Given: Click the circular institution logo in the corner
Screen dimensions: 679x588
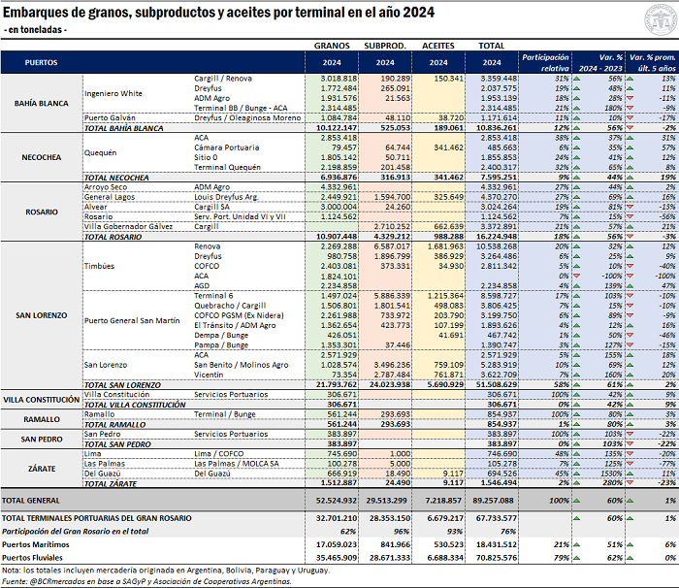Looking at the screenshot, I should 661,19.
